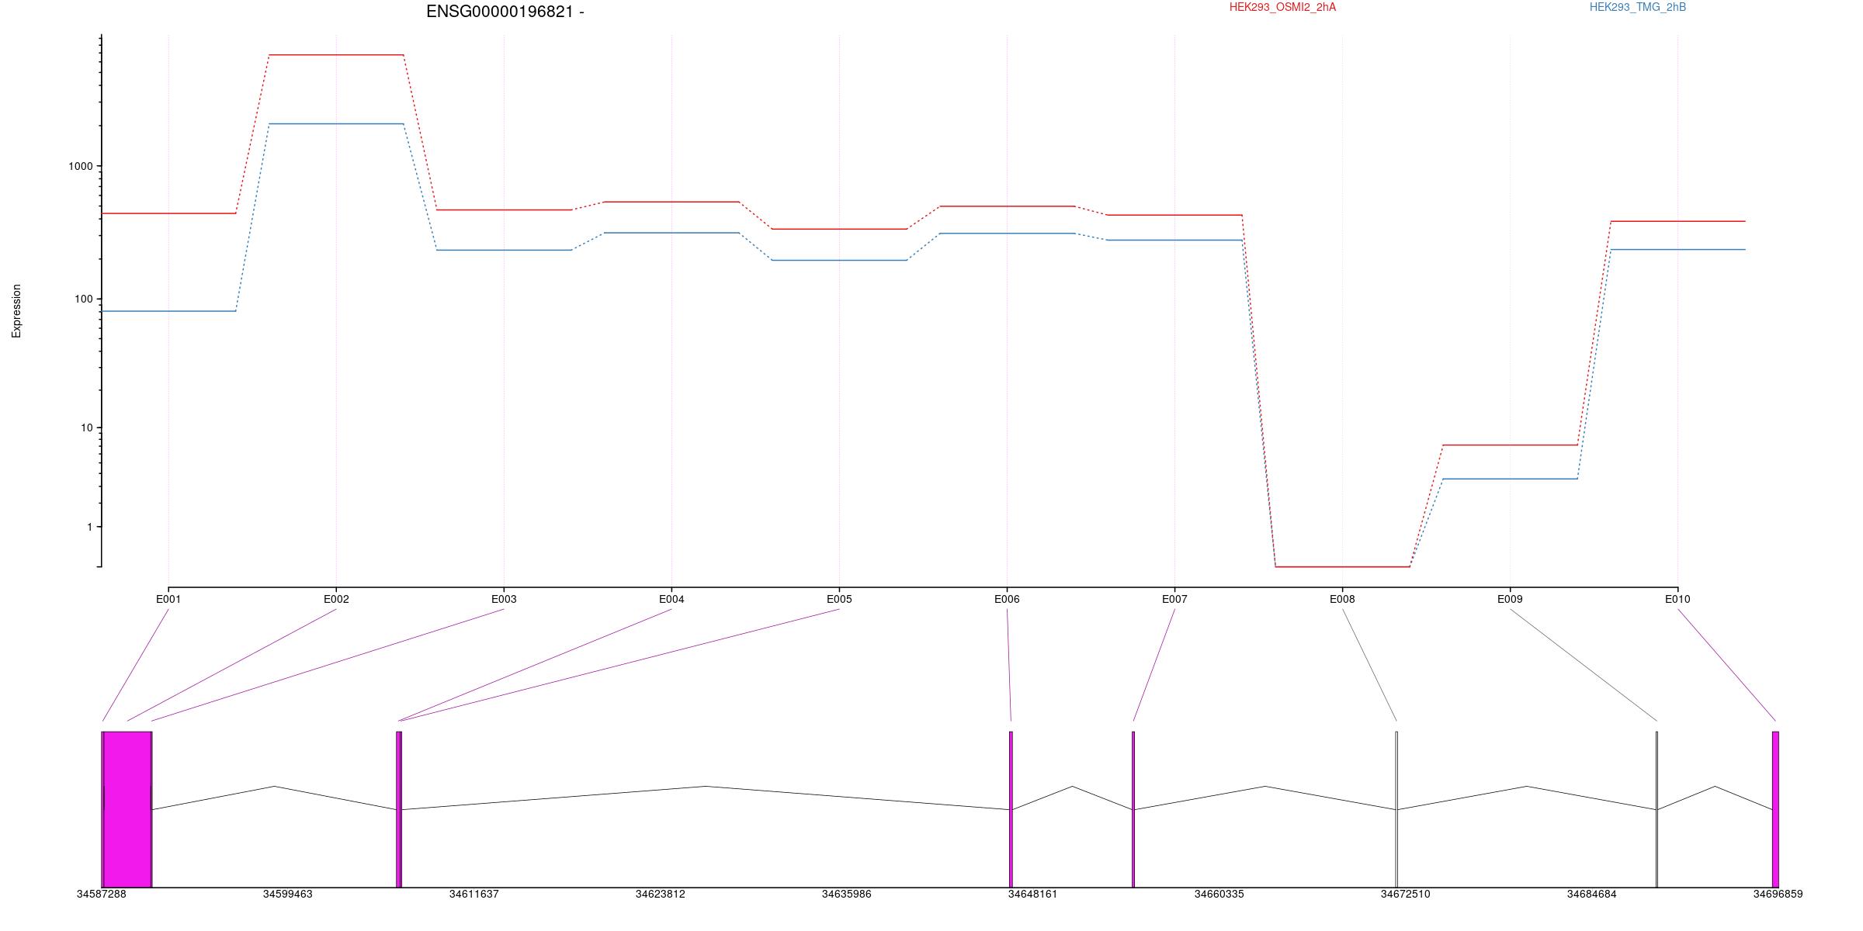Click the y-axis tick label 100
The image size is (1863, 931).
(83, 299)
